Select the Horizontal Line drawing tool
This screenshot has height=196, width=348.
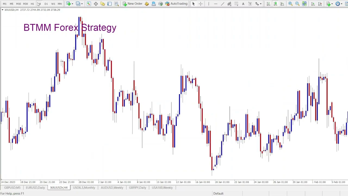coord(216,4)
